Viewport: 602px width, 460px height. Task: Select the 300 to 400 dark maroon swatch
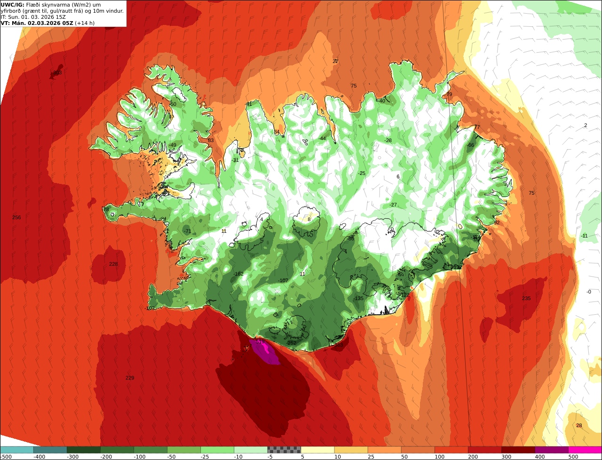click(518, 450)
